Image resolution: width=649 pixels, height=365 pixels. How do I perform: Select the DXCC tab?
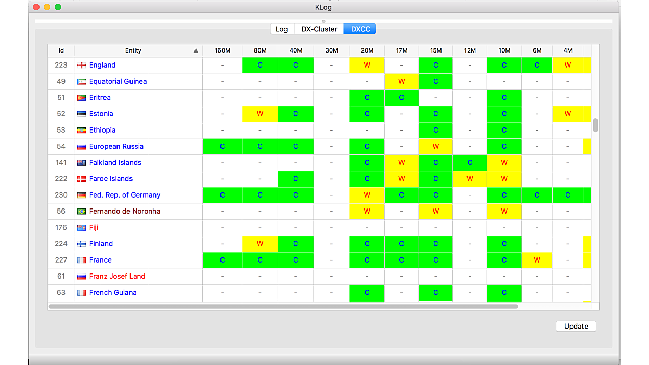[360, 29]
